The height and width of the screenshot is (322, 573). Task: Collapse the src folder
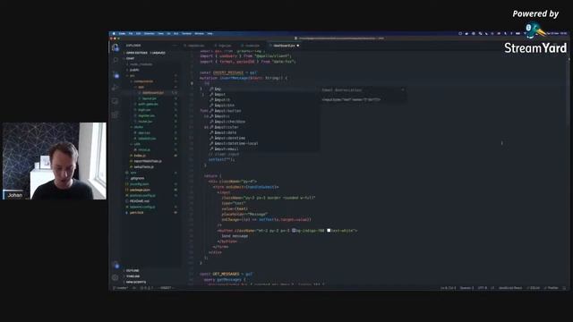(x=132, y=75)
